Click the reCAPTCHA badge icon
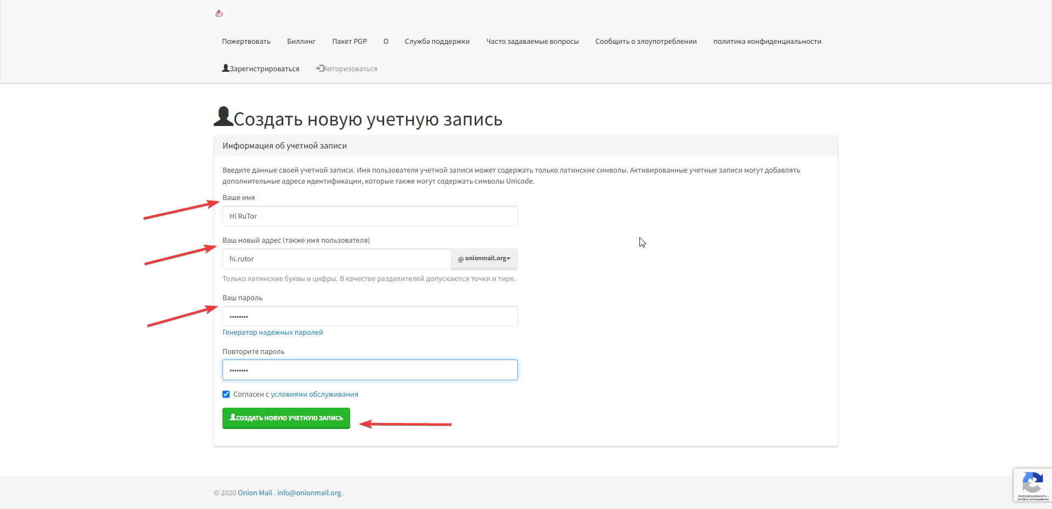This screenshot has height=509, width=1052. click(x=1032, y=483)
